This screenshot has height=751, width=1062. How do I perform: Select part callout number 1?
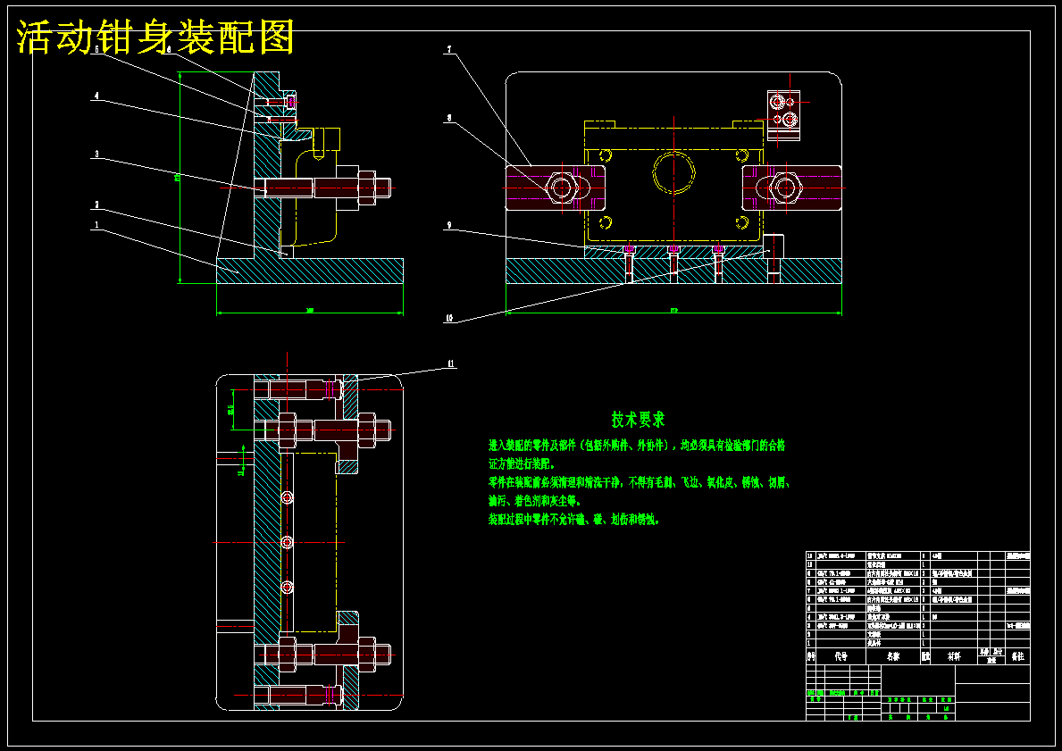point(96,224)
